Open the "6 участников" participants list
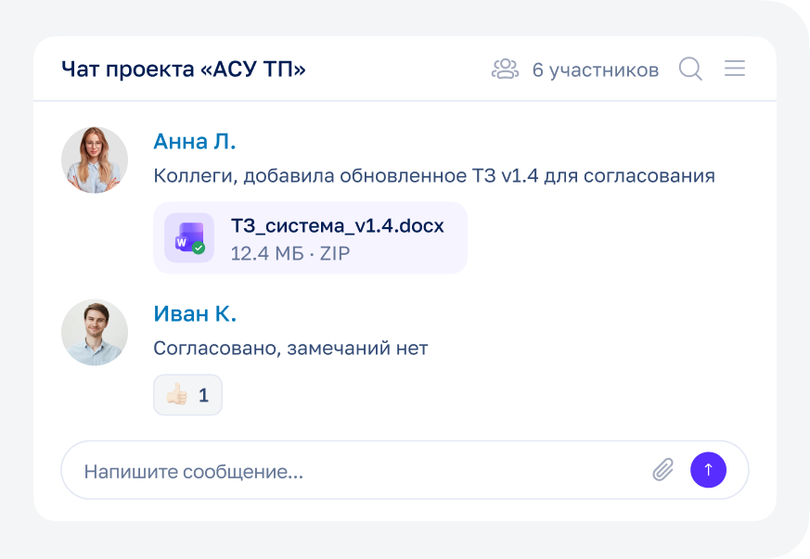Screen dimensions: 810x559 pyautogui.click(x=596, y=70)
